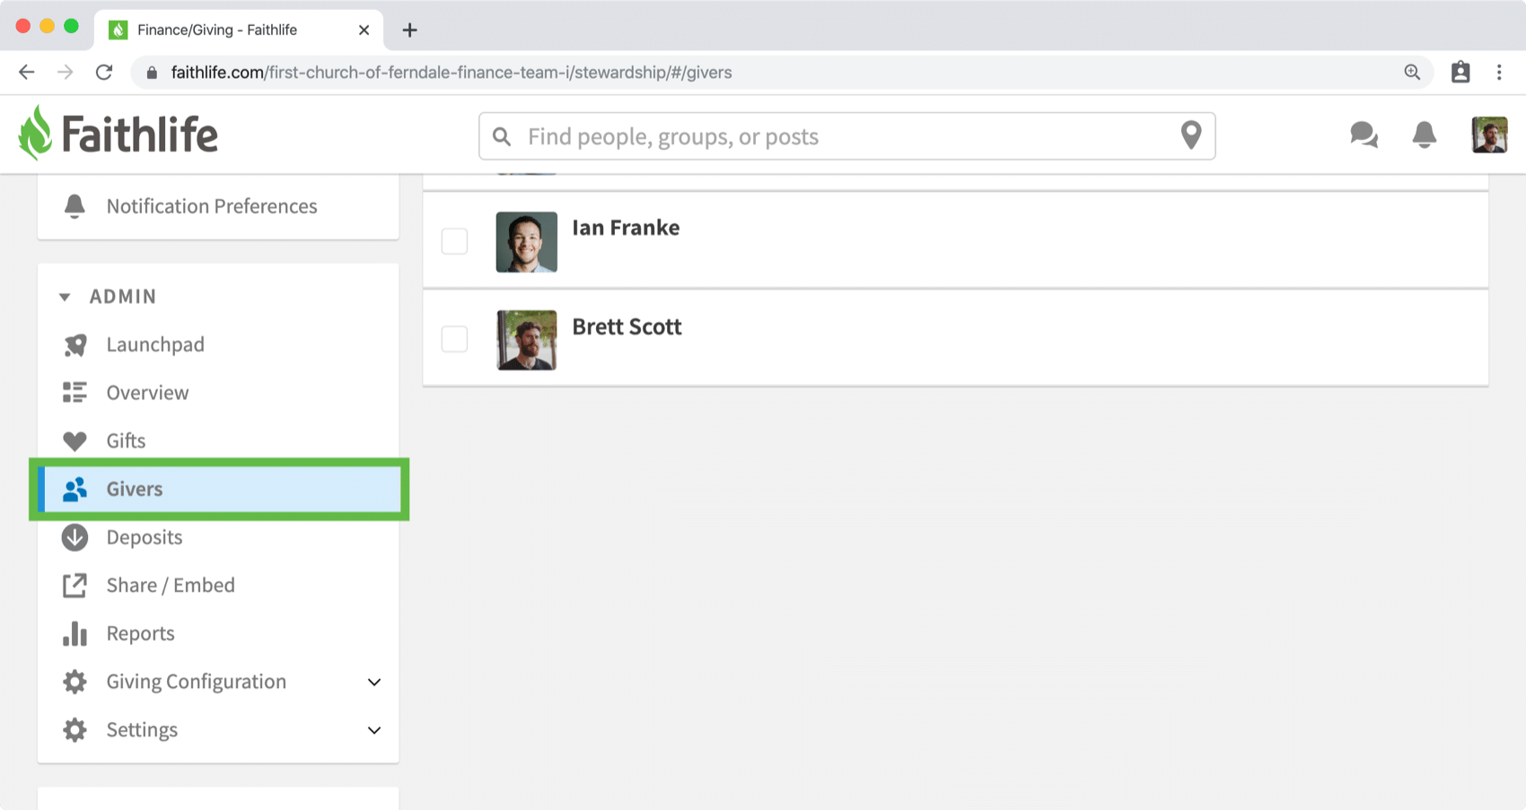Click the Giving Configuration gear icon
Image resolution: width=1526 pixels, height=810 pixels.
point(75,682)
